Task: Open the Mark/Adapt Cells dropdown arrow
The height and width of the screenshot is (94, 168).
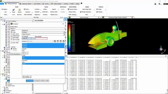Action: (x=94, y=10)
